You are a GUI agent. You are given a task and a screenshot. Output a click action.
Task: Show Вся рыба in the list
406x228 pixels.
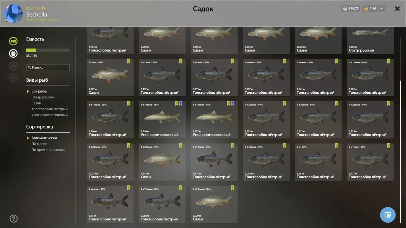pyautogui.click(x=39, y=91)
